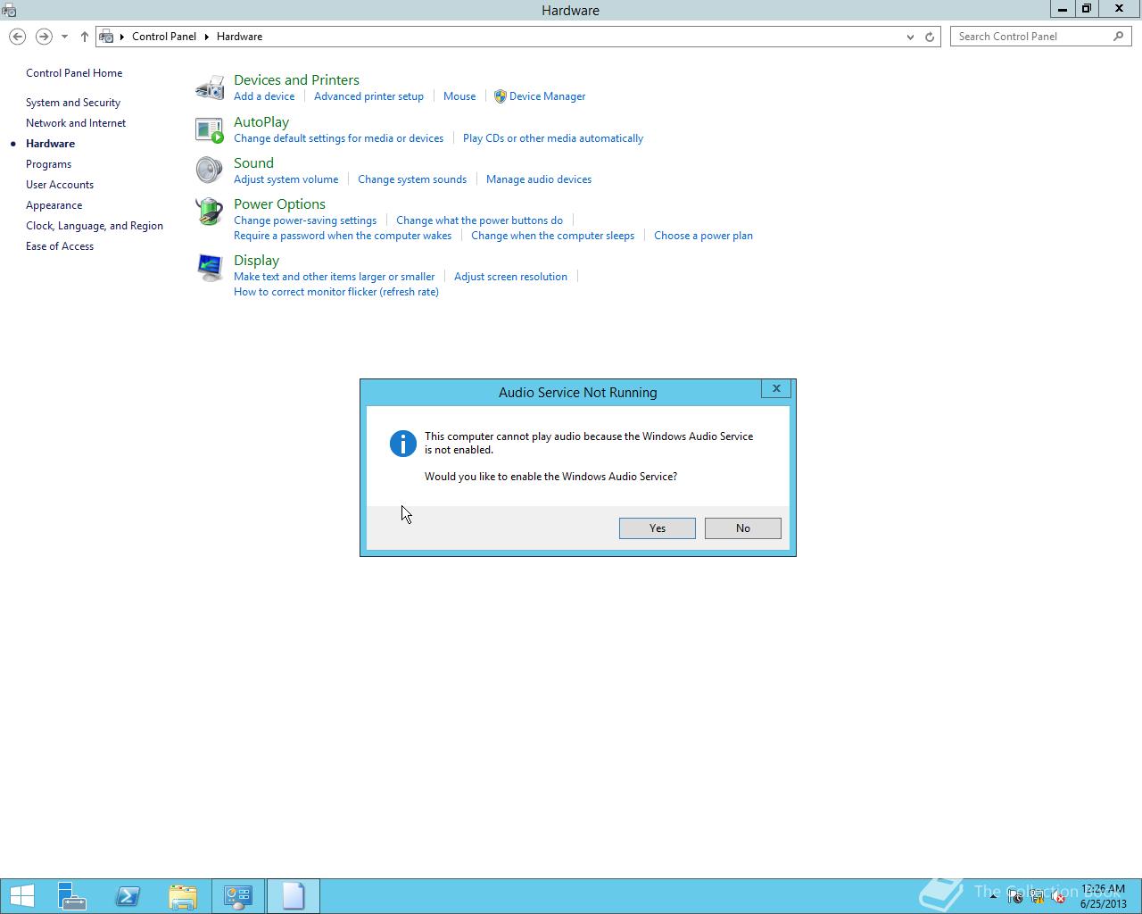The width and height of the screenshot is (1142, 914).
Task: Click the Action Center flag tray icon
Action: coord(1015,898)
